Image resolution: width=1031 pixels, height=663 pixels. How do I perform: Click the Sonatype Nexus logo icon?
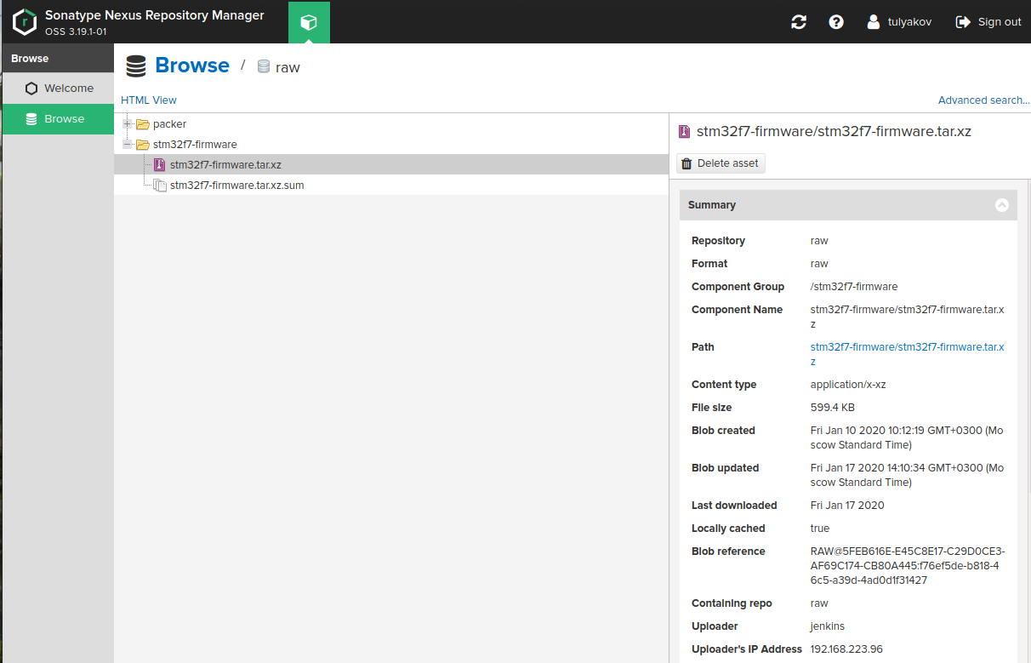(25, 22)
